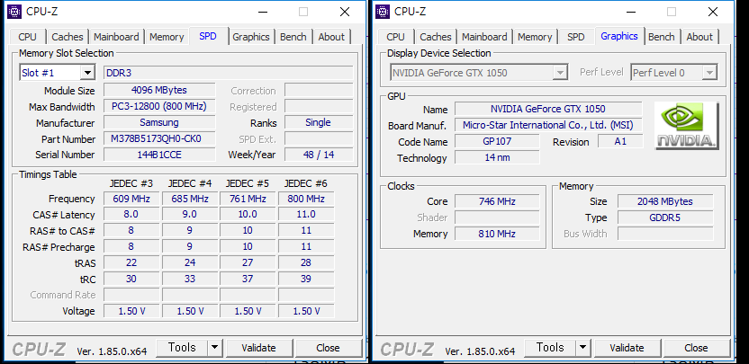The image size is (749, 364).
Task: Click Serial Number 144B1CCE
Action: [159, 155]
